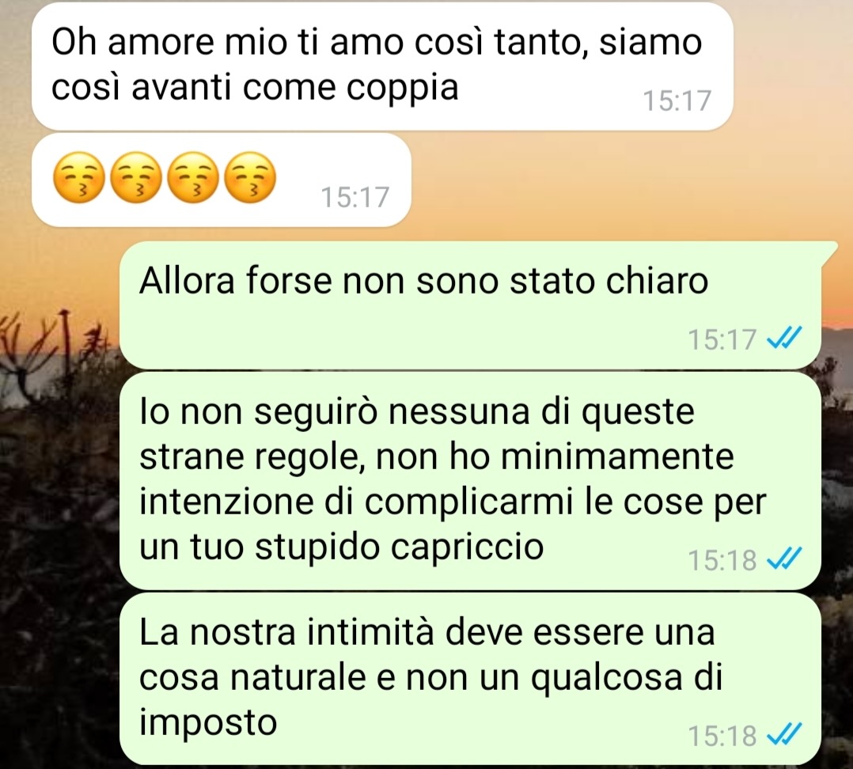Tap 15:18 timestamp on 'imposto' message
Image resolution: width=853 pixels, height=769 pixels.
(x=722, y=736)
